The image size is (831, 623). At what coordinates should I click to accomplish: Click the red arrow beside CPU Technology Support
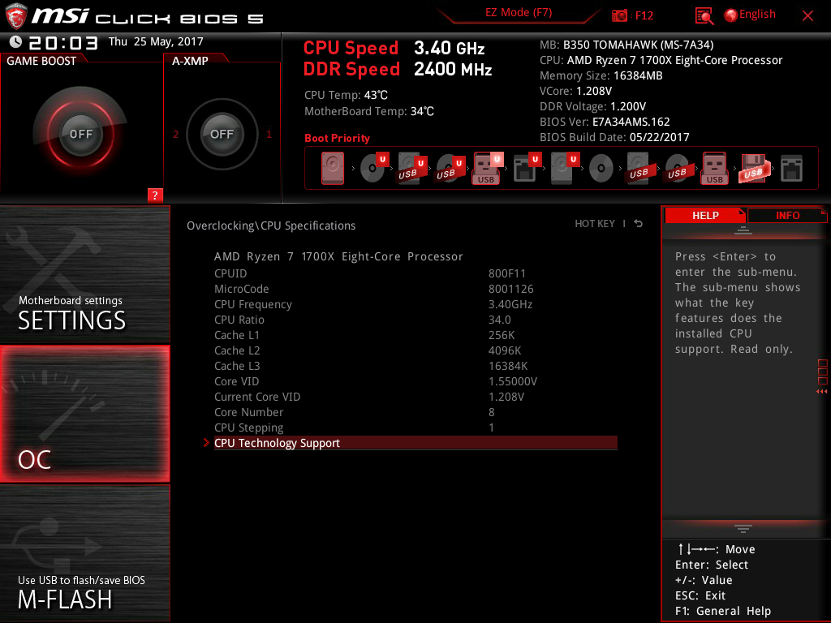coord(206,443)
